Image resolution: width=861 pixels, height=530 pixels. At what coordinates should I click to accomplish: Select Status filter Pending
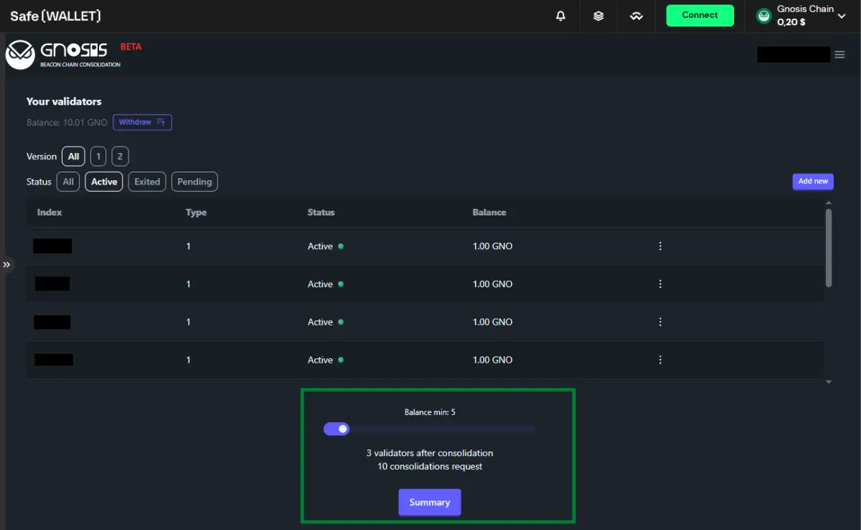194,182
